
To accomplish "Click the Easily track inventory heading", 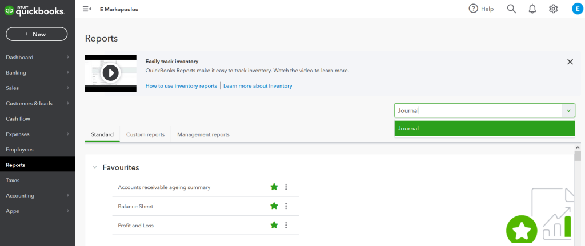I will 171,61.
